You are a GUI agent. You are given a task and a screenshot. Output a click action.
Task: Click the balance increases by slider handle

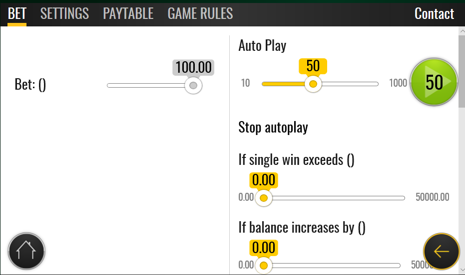click(264, 265)
